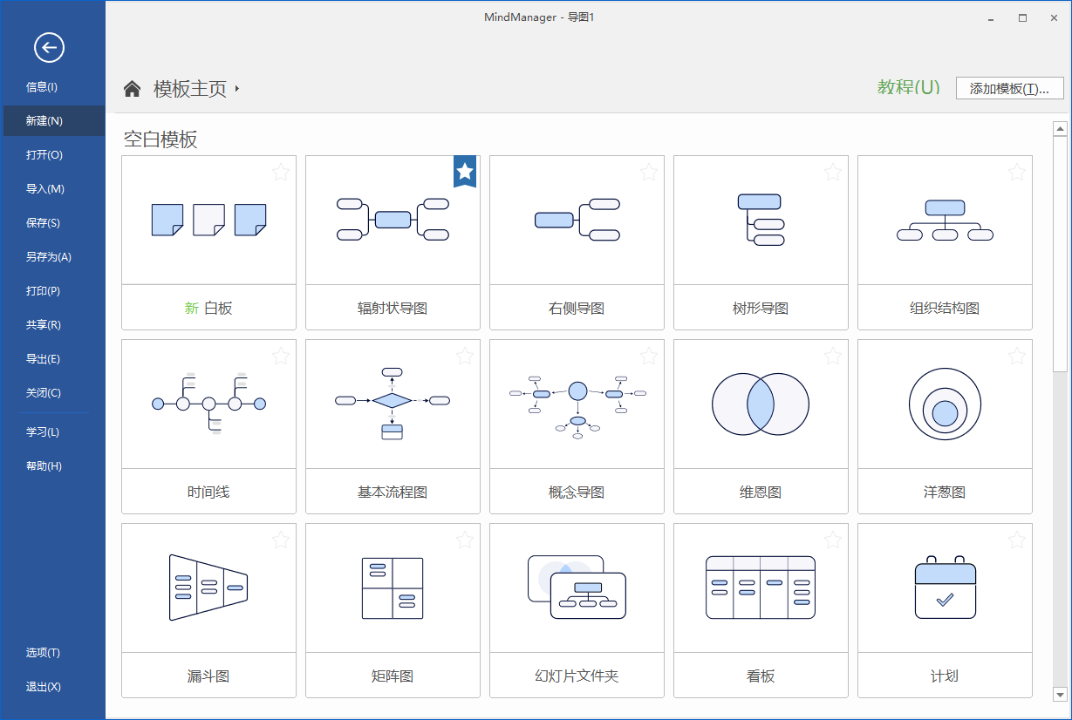
Task: Pick the 维恩图 Venn diagram icon
Action: (761, 404)
